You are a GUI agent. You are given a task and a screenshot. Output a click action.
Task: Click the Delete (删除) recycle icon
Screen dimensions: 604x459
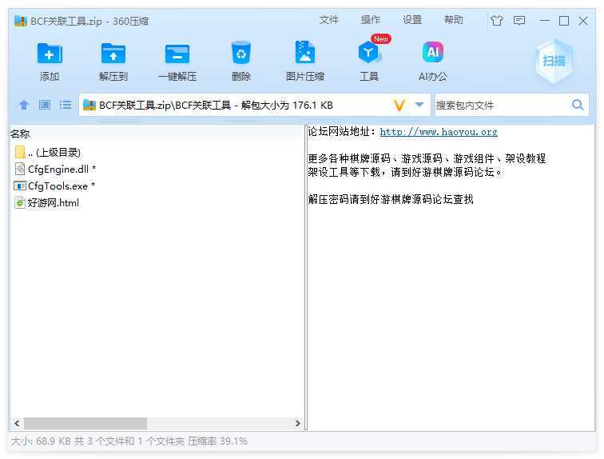coord(240,54)
